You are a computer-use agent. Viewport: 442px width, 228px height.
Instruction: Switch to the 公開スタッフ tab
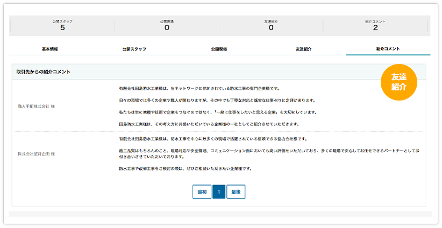point(134,49)
